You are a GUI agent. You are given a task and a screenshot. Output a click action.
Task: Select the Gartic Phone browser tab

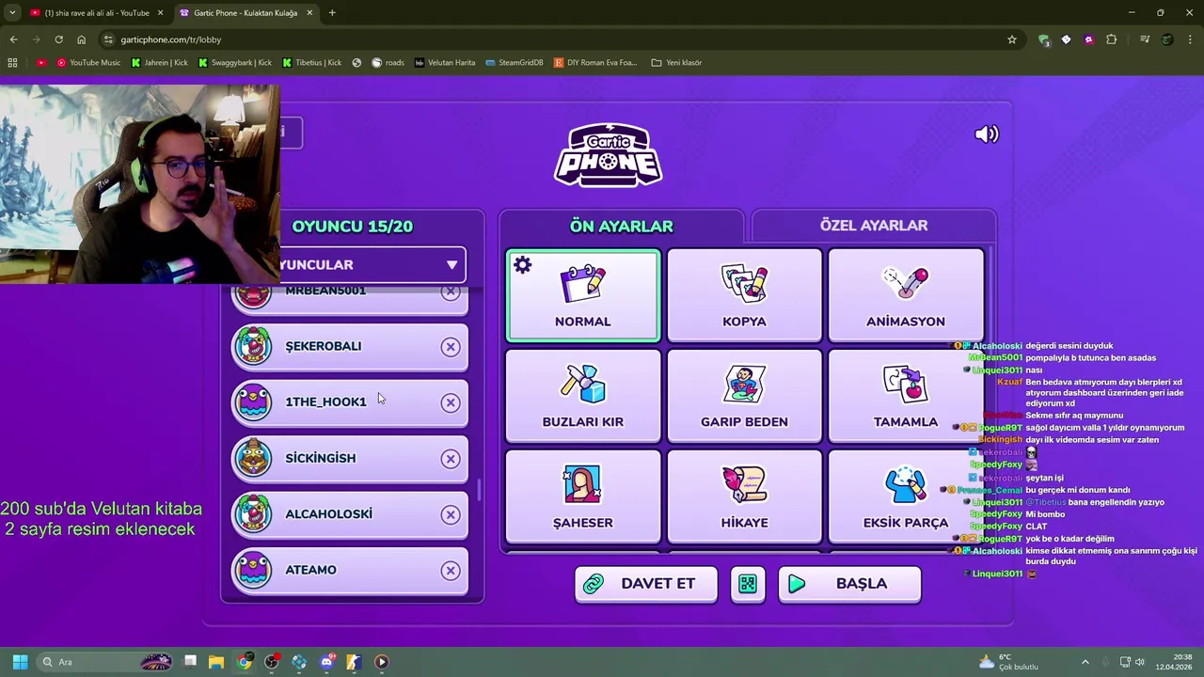click(245, 13)
